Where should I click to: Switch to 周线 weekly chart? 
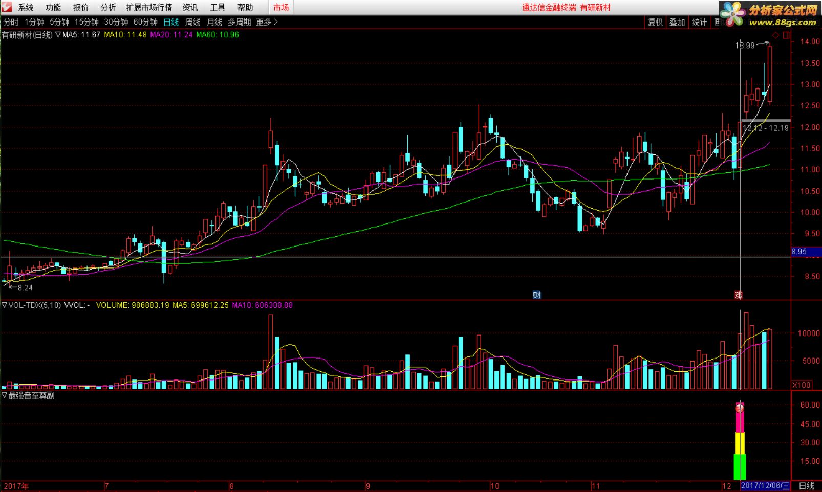tap(193, 22)
